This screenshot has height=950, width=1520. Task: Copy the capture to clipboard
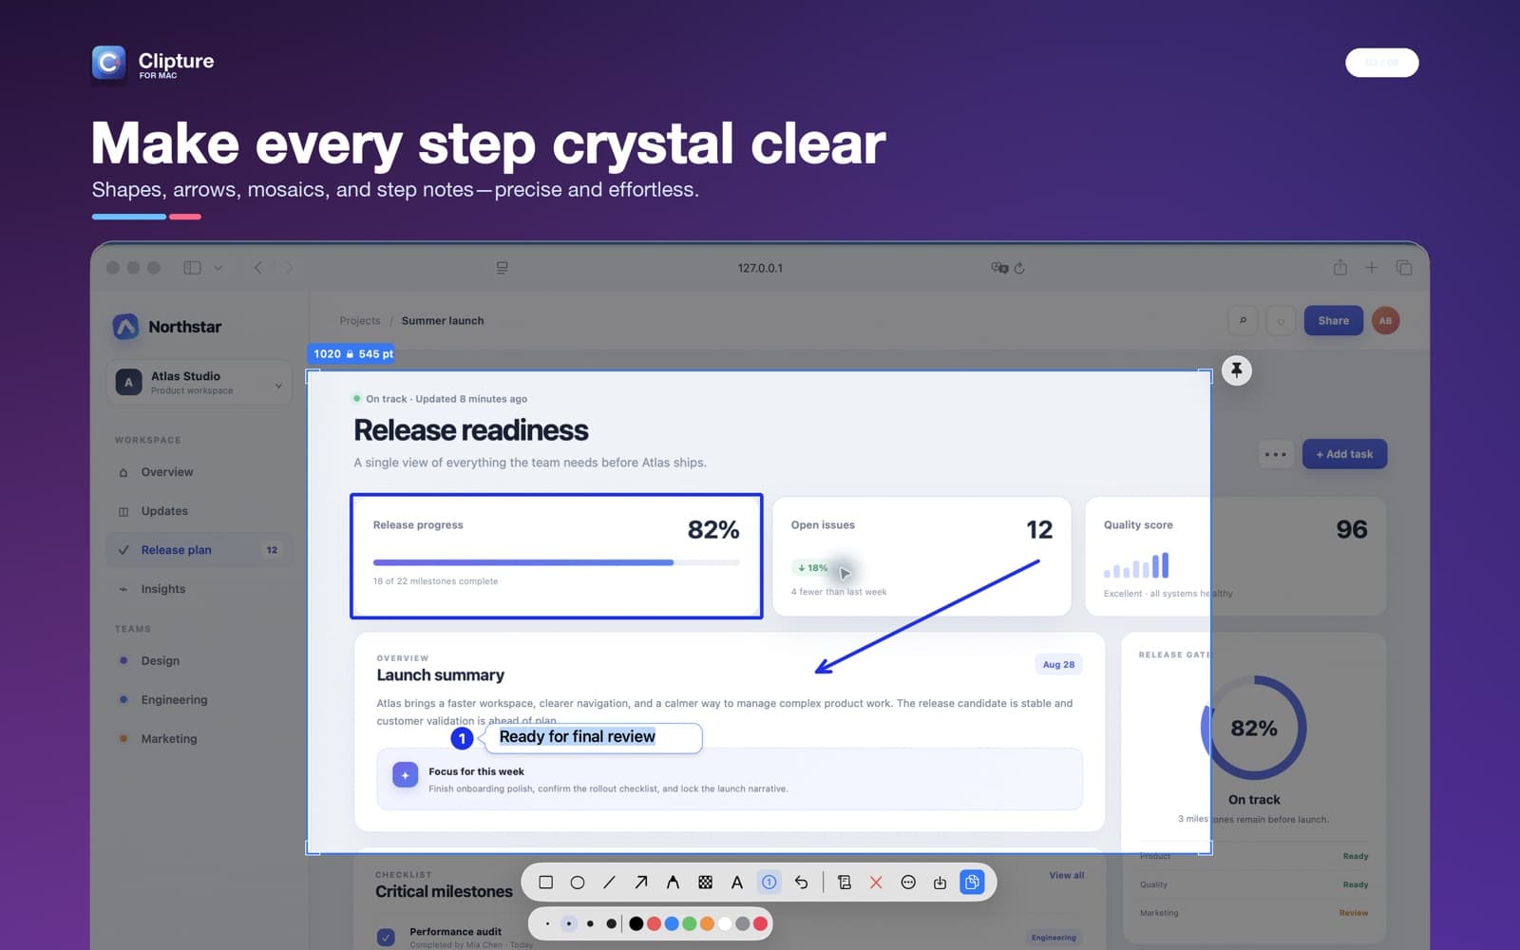[972, 883]
